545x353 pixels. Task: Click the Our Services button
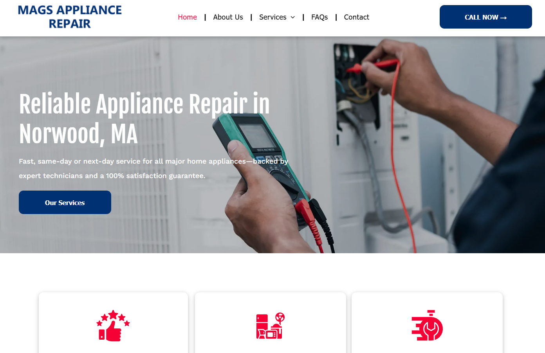(65, 202)
